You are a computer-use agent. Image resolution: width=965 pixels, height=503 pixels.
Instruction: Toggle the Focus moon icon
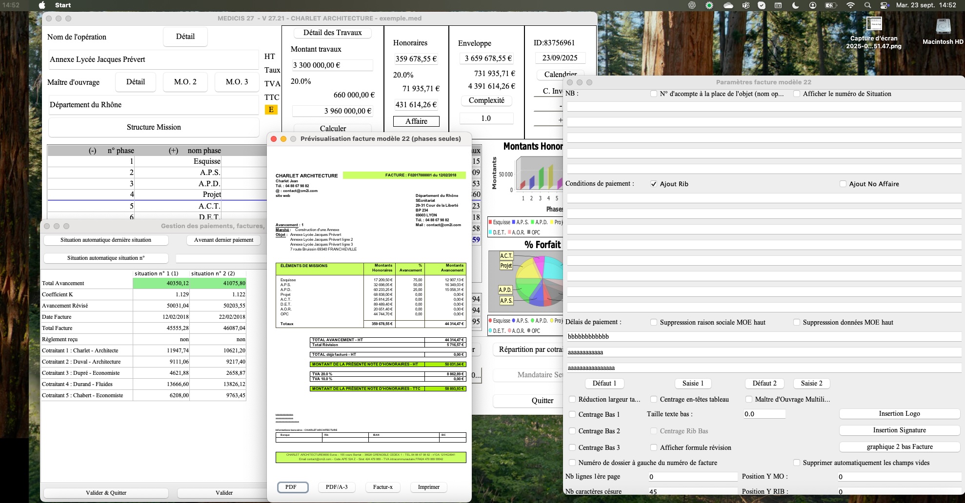coord(796,5)
